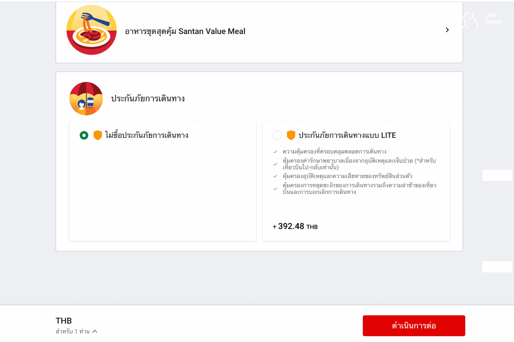Click the orange shield beside no-insurance option
Screen dimensions: 514x342
(98, 135)
